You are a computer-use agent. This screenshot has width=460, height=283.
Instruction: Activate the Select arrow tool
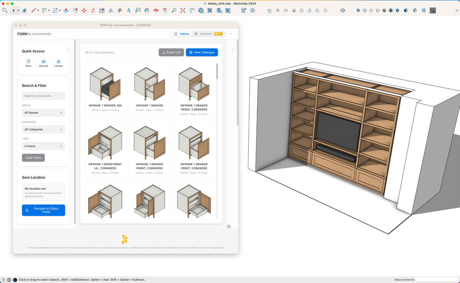coord(14,10)
